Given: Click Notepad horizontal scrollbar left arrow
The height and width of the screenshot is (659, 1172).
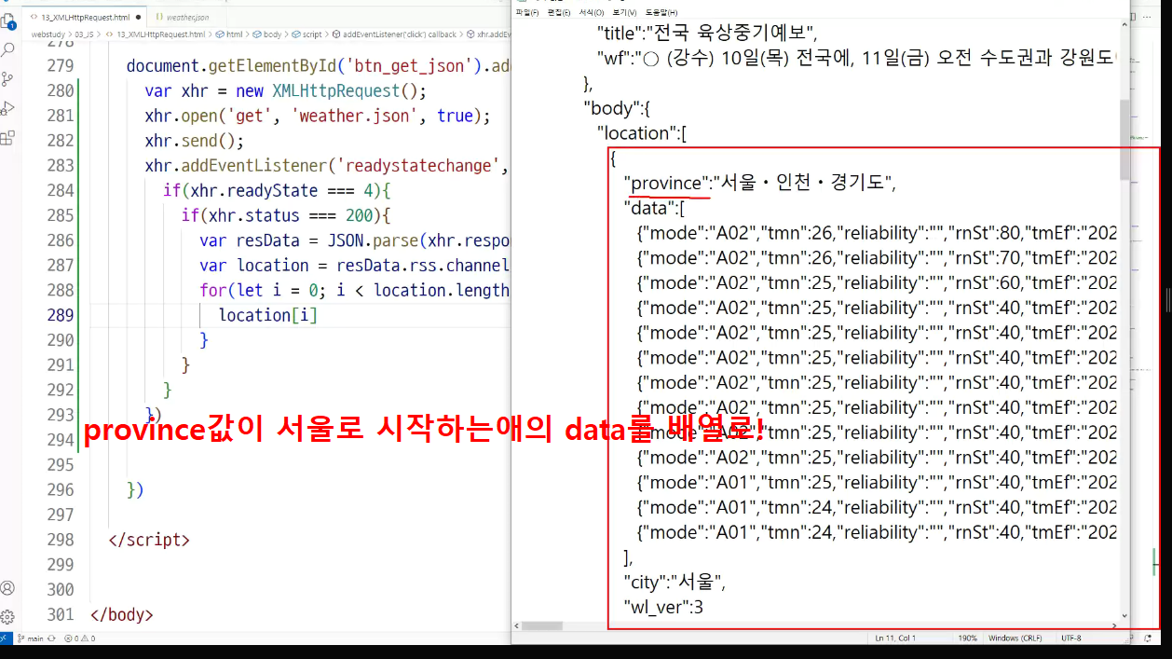Looking at the screenshot, I should [x=517, y=626].
